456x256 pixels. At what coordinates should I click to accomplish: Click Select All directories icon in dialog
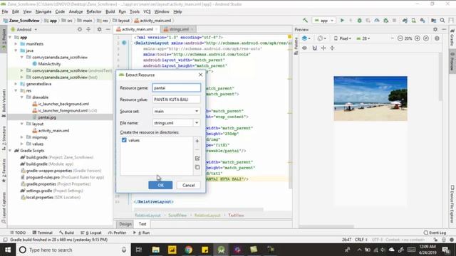coord(197,158)
